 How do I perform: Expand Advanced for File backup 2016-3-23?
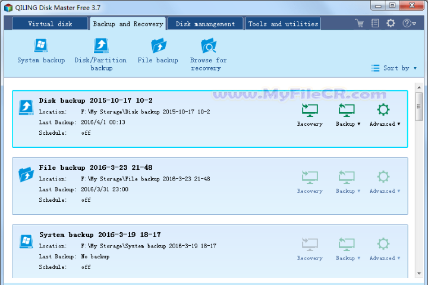[385, 182]
